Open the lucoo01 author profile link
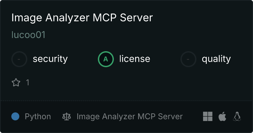 click(x=28, y=35)
